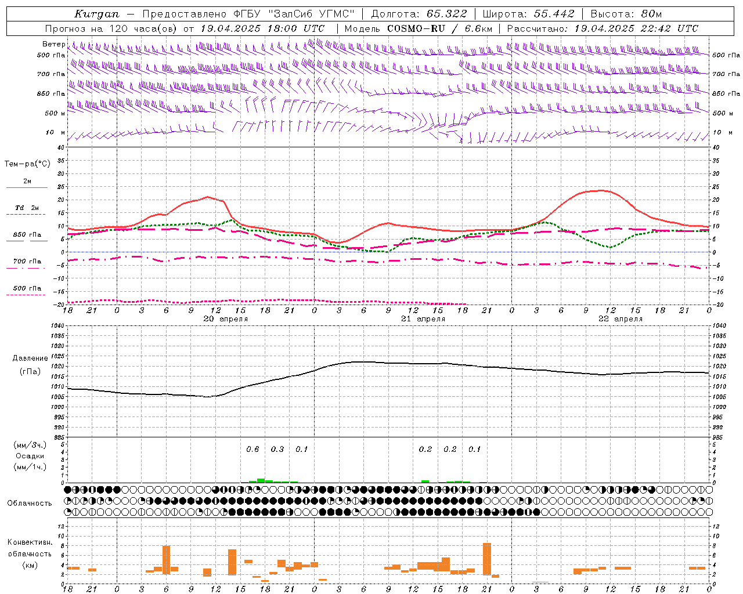
Task: Click the 500 гПа temperature legend label
Action: 27,288
